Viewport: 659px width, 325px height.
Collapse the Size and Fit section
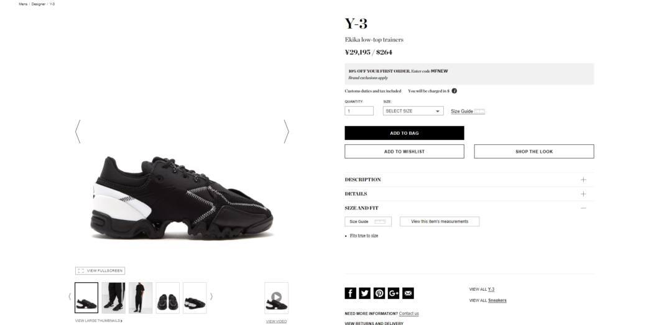(469, 208)
